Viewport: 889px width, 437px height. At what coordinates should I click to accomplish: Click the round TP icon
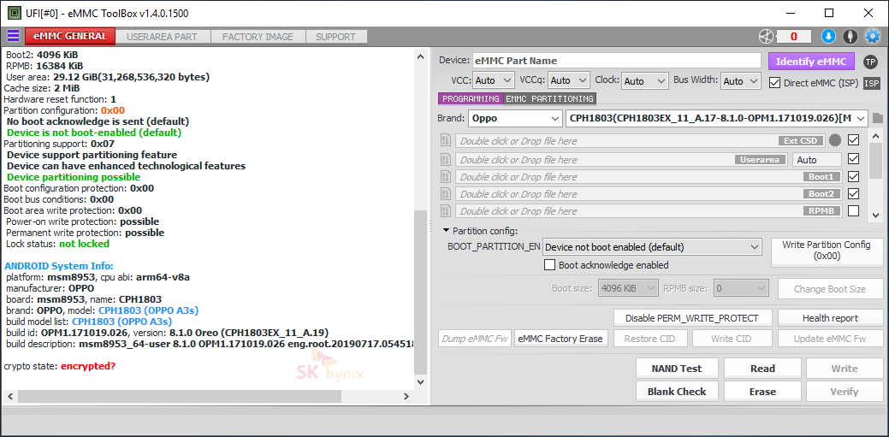point(870,62)
